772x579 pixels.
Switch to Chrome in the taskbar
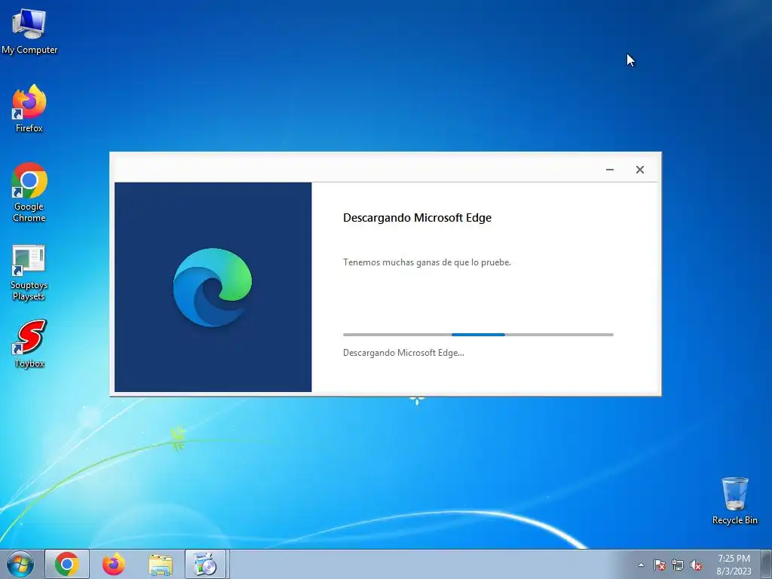tap(67, 564)
